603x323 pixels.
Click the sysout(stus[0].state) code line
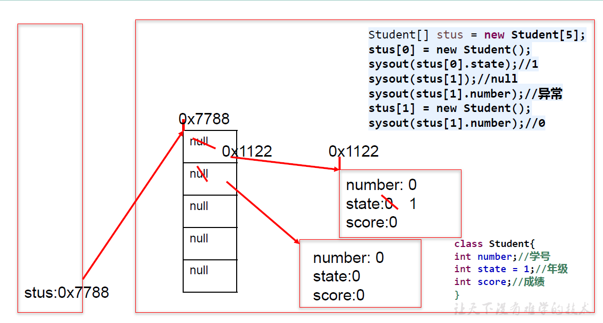pyautogui.click(x=453, y=64)
